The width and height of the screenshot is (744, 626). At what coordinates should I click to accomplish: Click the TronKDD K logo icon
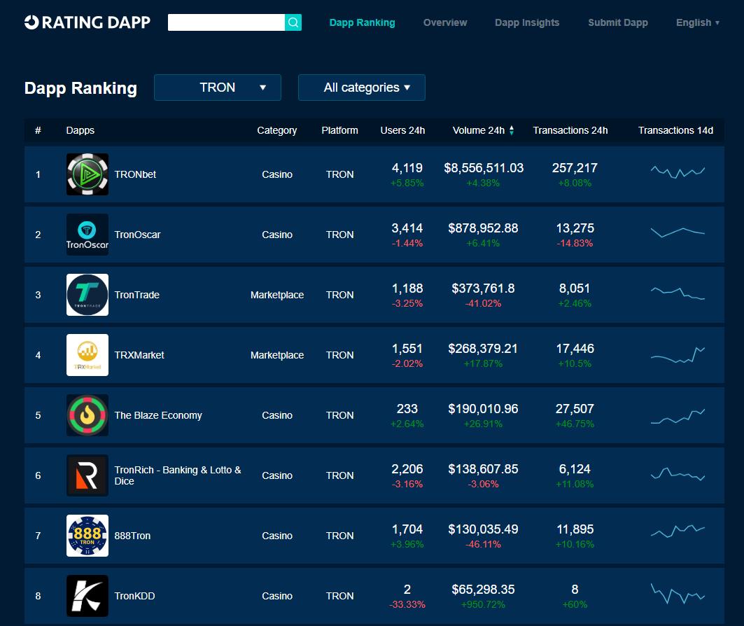click(x=87, y=596)
